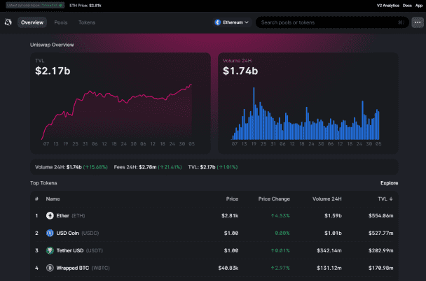
Task: Open the Wrapped BTC (WBTC) row
Action: coord(214,268)
